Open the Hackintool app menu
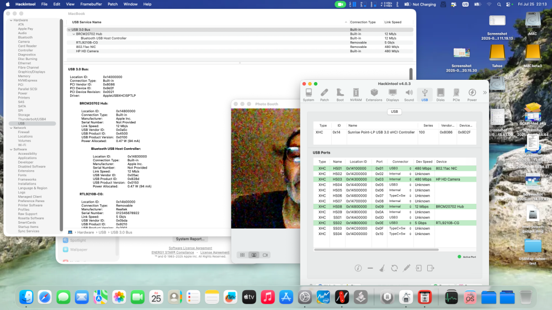The image size is (552, 310). coord(25,4)
